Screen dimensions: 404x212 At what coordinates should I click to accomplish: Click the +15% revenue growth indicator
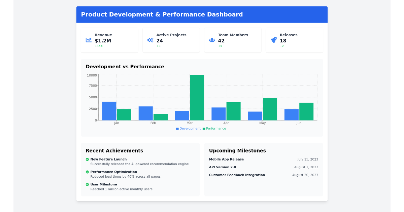98,46
